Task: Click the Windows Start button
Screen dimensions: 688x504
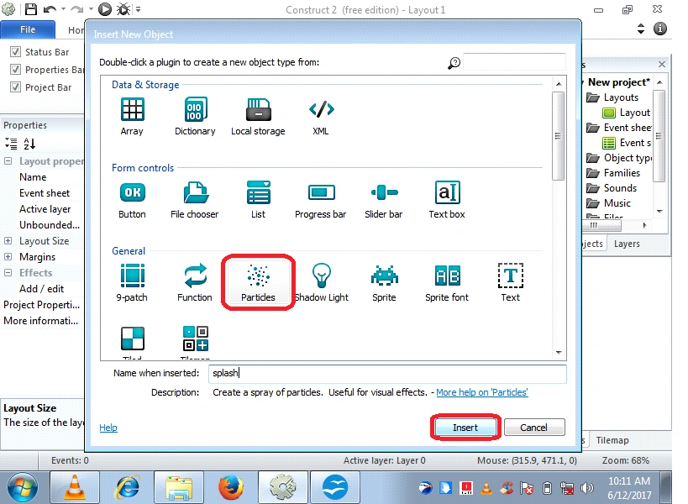Action: tap(22, 487)
